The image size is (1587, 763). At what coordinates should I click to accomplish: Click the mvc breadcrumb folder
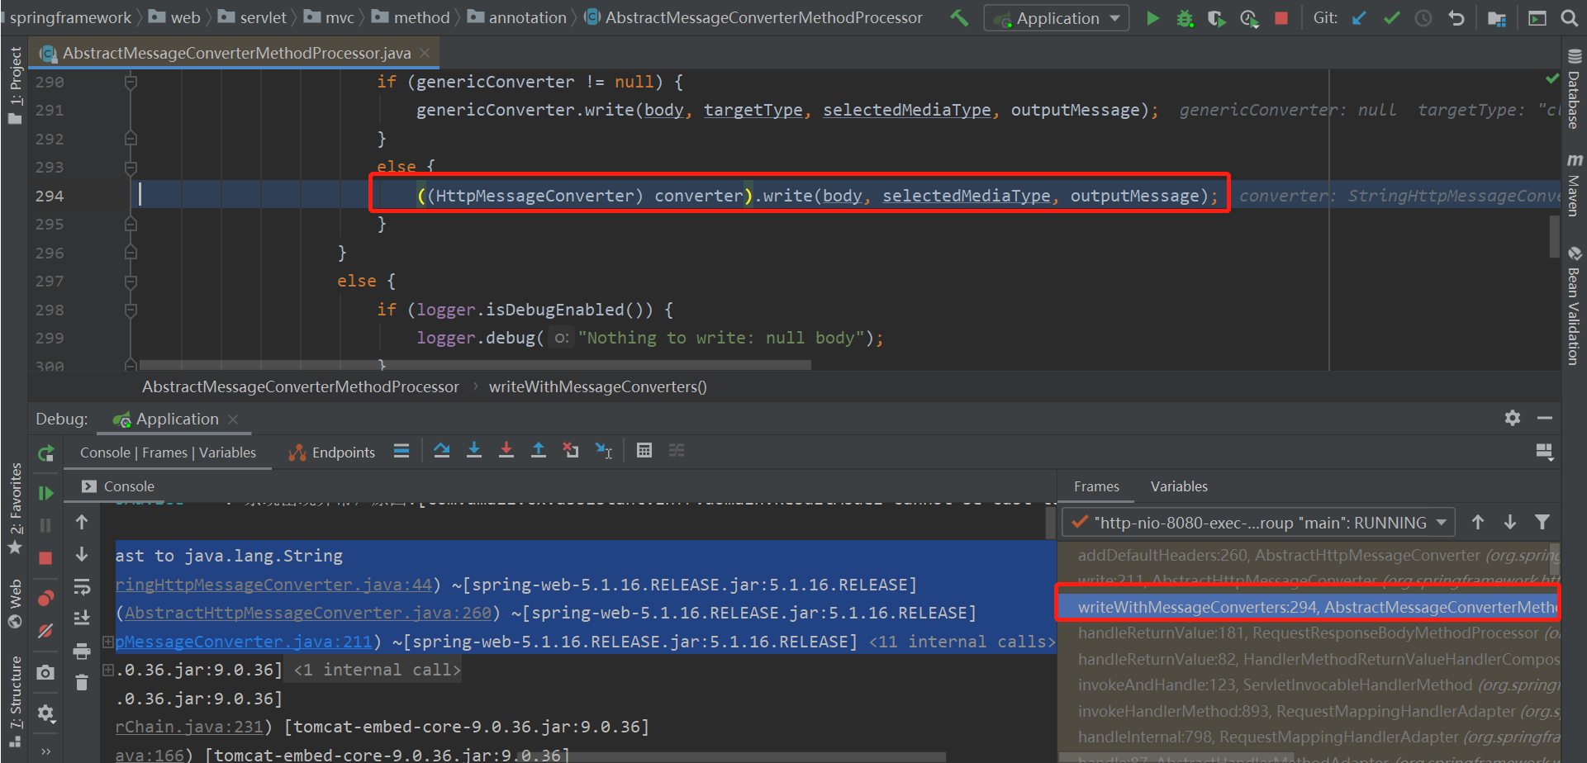(x=330, y=17)
